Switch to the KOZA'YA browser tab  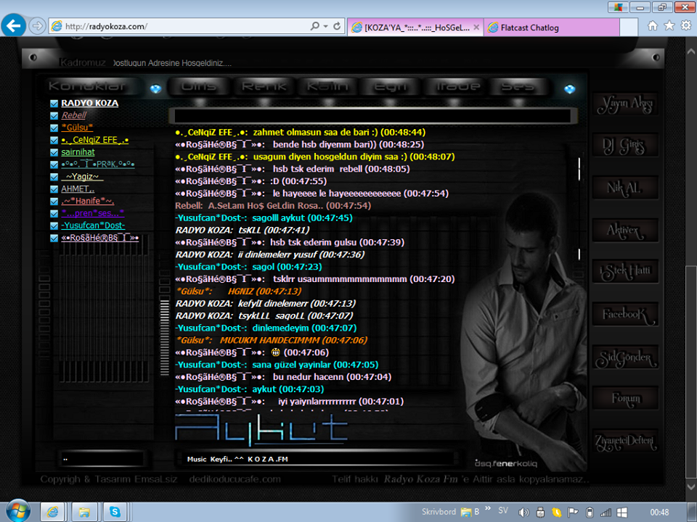[x=415, y=28]
